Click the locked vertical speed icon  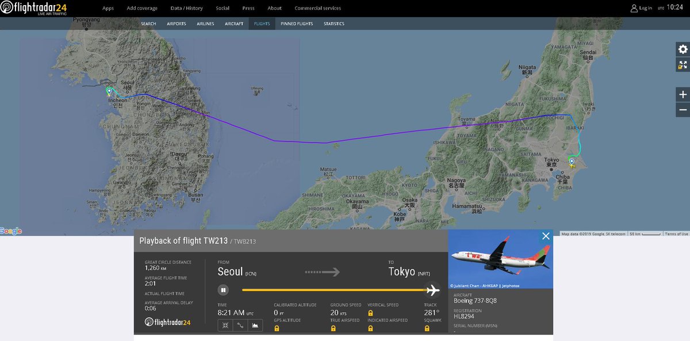click(370, 313)
